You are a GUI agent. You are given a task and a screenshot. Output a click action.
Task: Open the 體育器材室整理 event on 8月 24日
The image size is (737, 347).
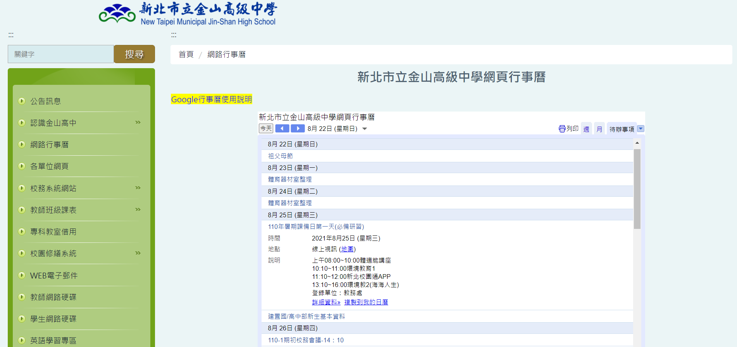pos(290,203)
